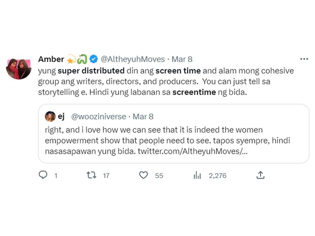This screenshot has width=315, height=236.
Task: Click the blue verified badge beside Amber
Action: coord(93,59)
